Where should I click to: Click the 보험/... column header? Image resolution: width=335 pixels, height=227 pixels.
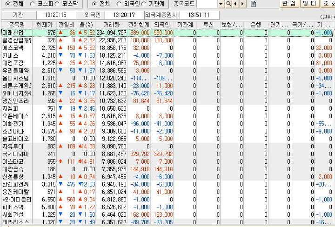pyautogui.click(x=232, y=25)
